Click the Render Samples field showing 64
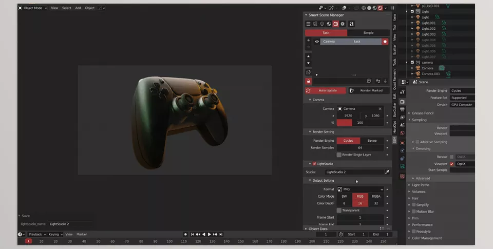The width and height of the screenshot is (493, 249). [361, 147]
